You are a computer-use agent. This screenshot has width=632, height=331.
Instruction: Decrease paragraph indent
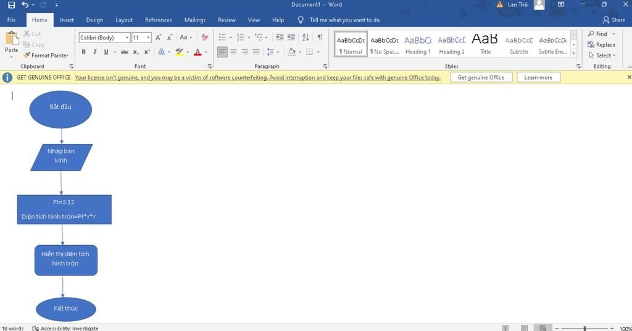click(280, 37)
